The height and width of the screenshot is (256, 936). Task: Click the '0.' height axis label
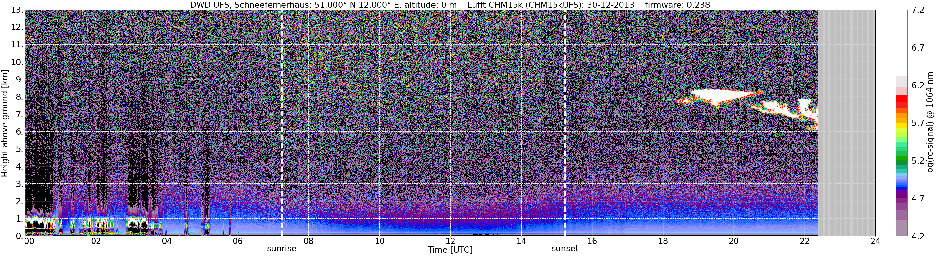(20, 236)
